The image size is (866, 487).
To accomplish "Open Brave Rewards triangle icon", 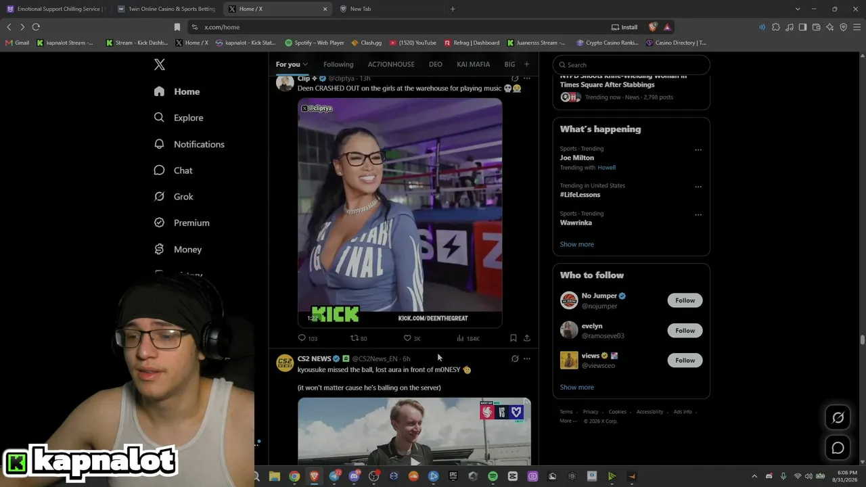I will (x=667, y=27).
